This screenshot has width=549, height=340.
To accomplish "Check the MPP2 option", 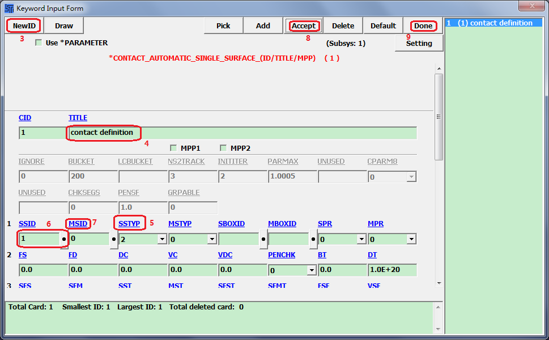I will [223, 148].
